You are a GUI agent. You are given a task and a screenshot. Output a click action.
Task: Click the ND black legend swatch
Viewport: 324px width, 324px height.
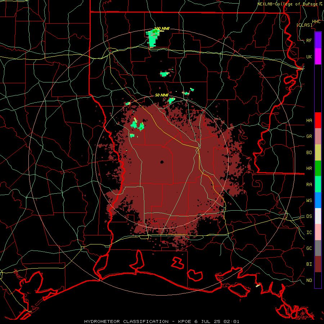[318, 280]
